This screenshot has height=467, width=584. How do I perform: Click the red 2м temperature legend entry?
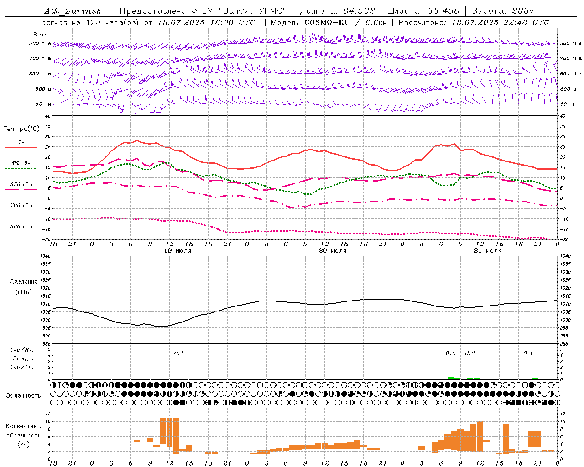[x=21, y=145]
